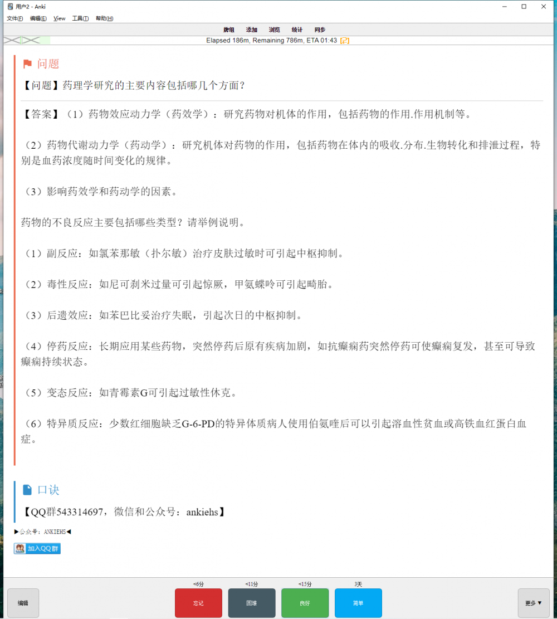This screenshot has height=619, width=557.
Task: Rate card as 忘记 (Again)
Action: click(198, 603)
